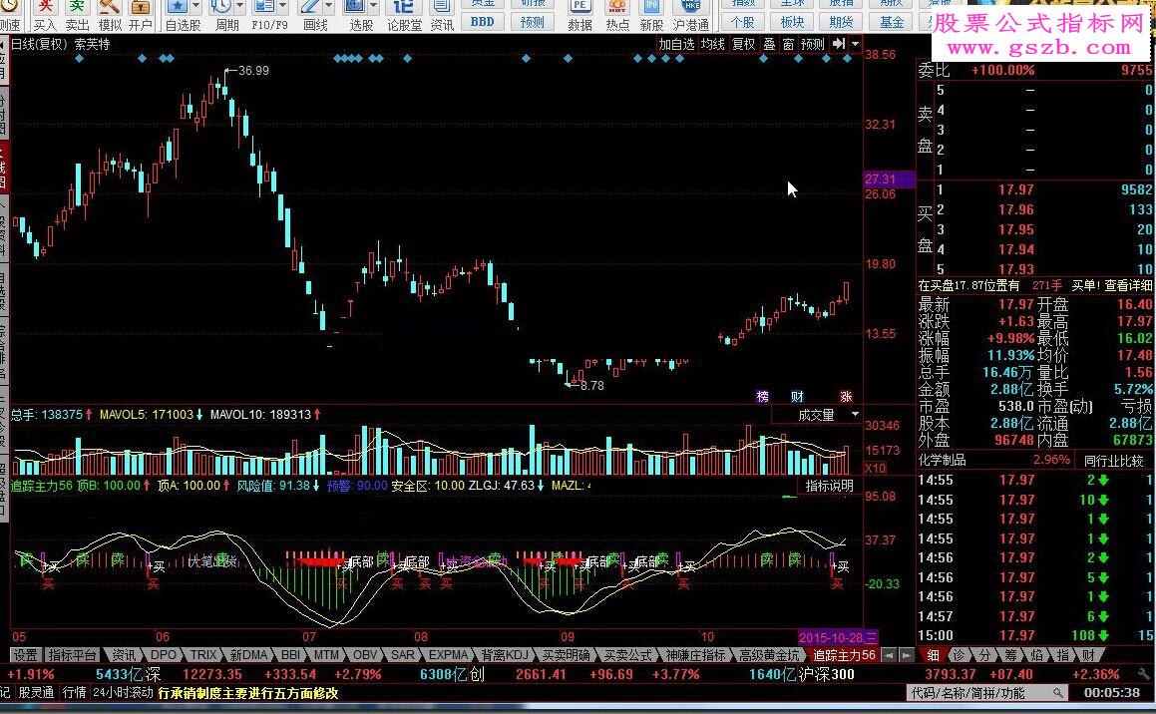Viewport: 1156px width, 714px height.
Task: Toggle 窗 multi-window option
Action: click(x=788, y=44)
